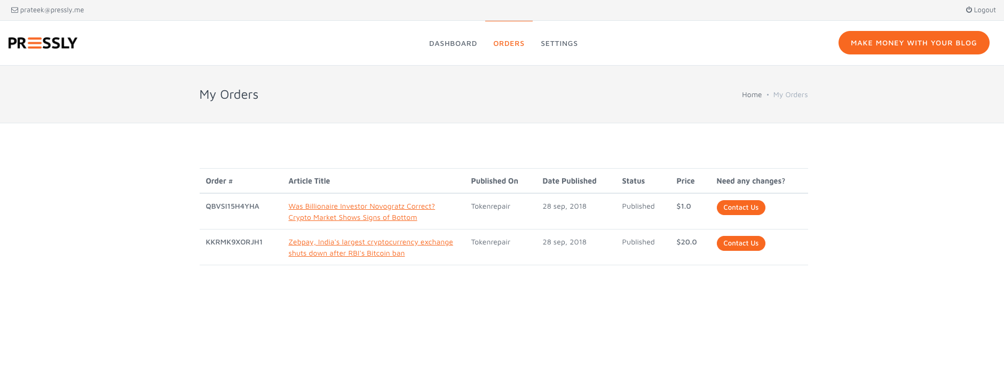Image resolution: width=1004 pixels, height=372 pixels.
Task: Click the prateek@pressly.me email address
Action: click(52, 10)
